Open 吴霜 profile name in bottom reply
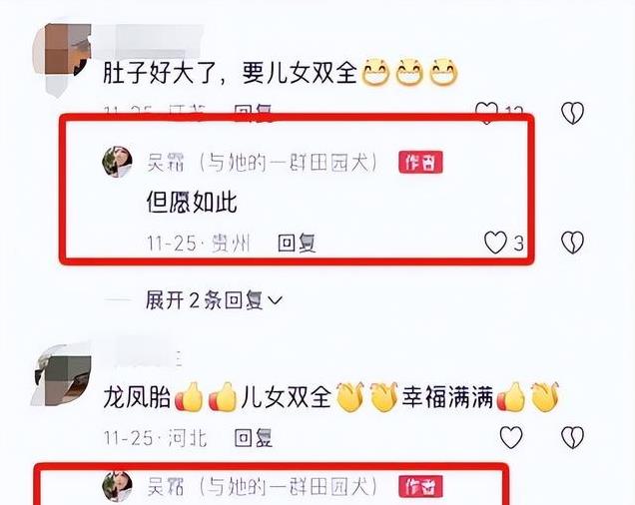635x505 pixels. point(264,486)
